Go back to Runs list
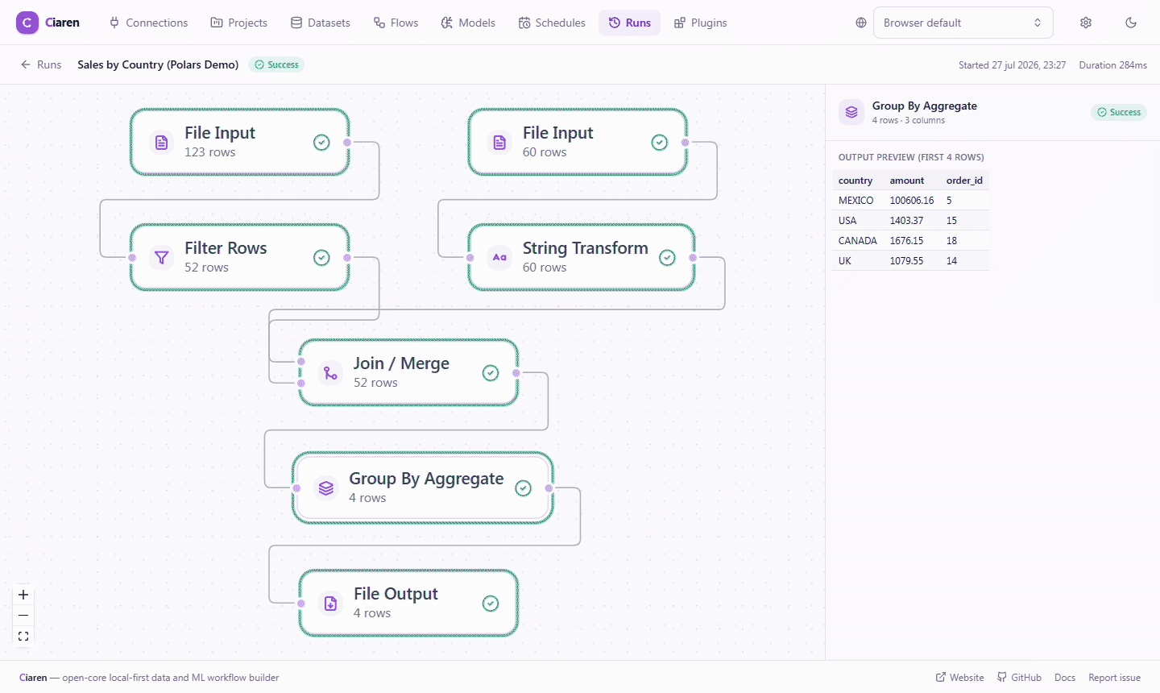This screenshot has height=693, width=1160. [41, 64]
